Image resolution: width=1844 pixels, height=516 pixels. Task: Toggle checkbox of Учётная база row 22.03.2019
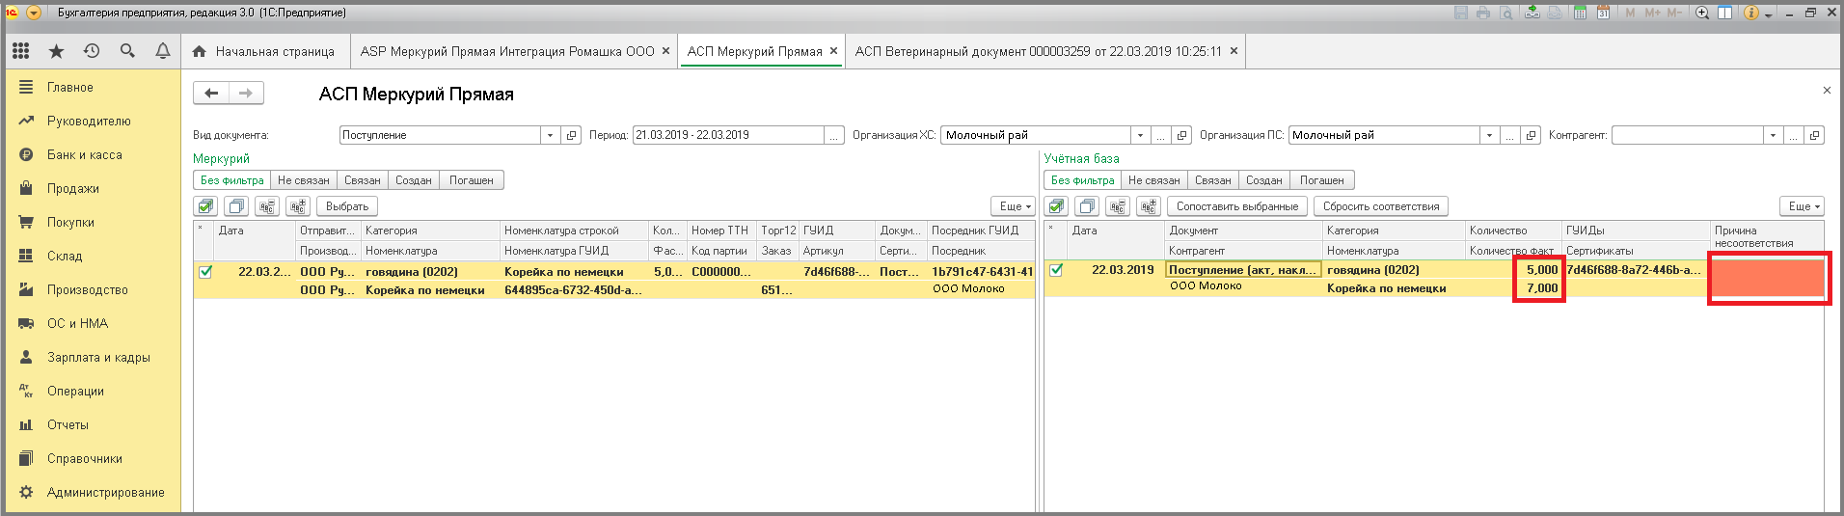point(1056,270)
